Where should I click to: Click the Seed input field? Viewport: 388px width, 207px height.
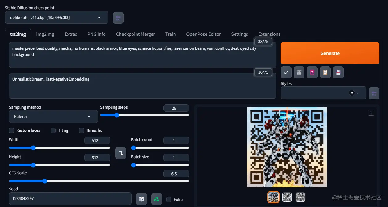[x=70, y=199]
